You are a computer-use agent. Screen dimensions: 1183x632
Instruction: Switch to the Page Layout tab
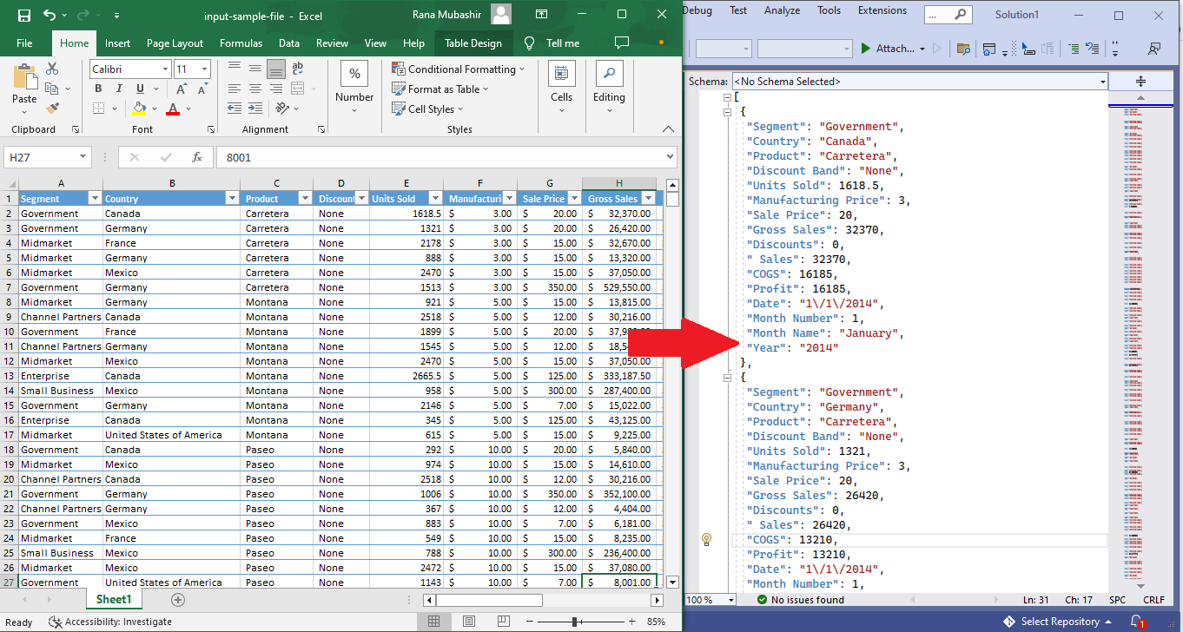175,43
